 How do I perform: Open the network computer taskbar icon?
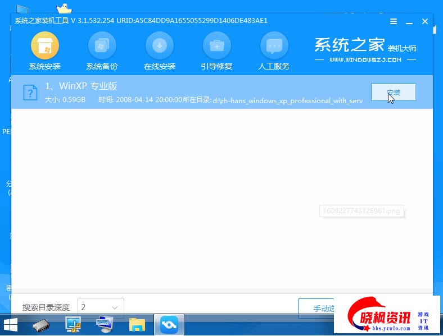[x=74, y=325]
